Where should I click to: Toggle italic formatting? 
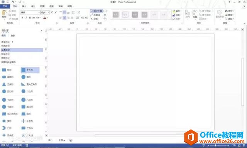click(26, 18)
